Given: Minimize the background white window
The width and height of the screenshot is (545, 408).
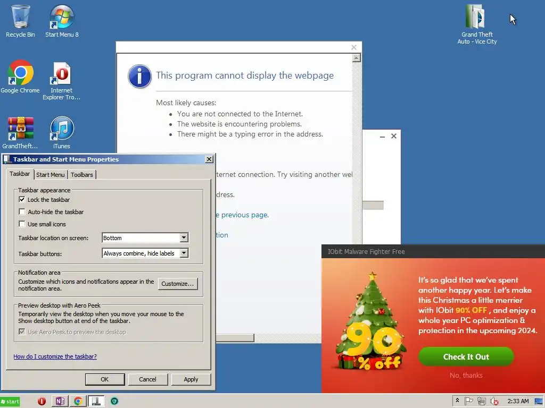Looking at the screenshot, I should (x=382, y=137).
